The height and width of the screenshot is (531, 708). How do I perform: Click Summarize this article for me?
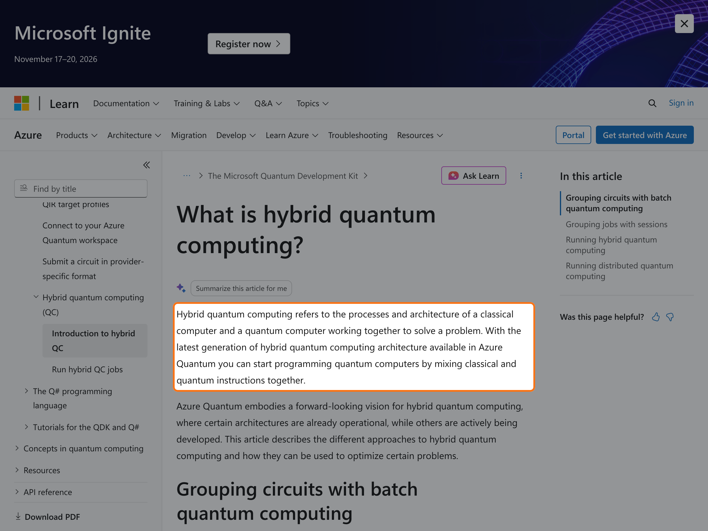(241, 289)
